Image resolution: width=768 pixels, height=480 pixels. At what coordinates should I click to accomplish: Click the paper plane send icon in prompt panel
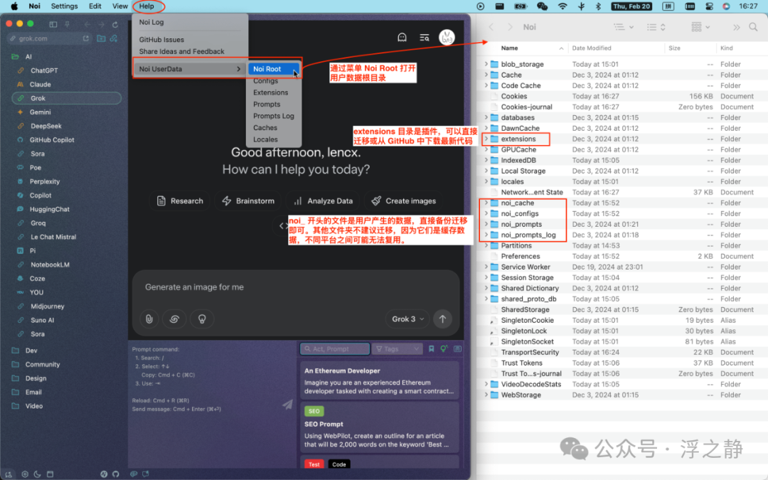point(287,404)
